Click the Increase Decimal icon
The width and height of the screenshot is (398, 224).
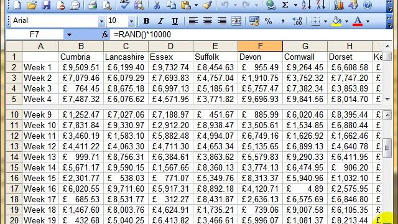(297, 21)
